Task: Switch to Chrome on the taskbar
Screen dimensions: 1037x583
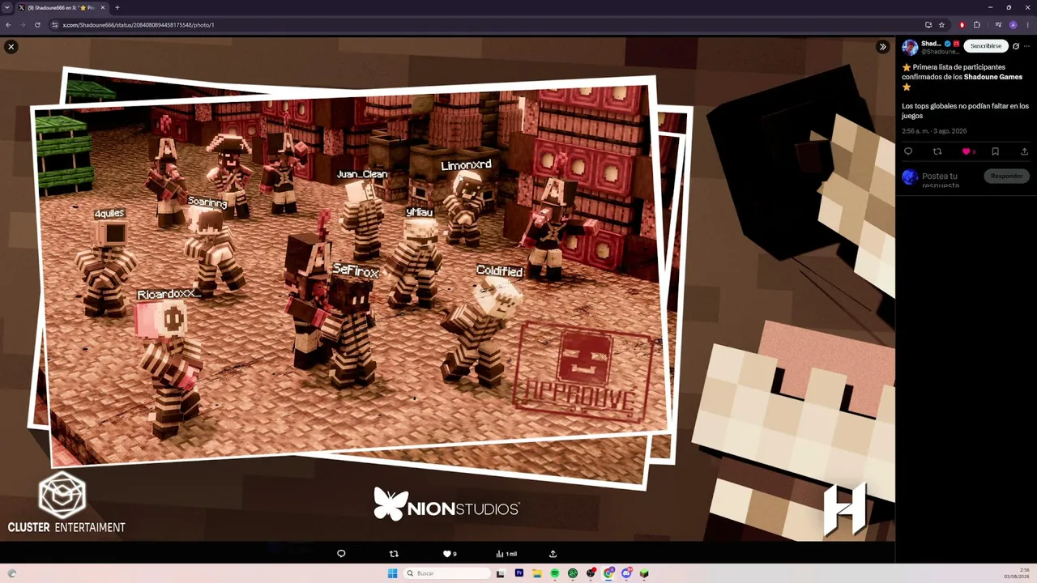Action: click(x=608, y=573)
